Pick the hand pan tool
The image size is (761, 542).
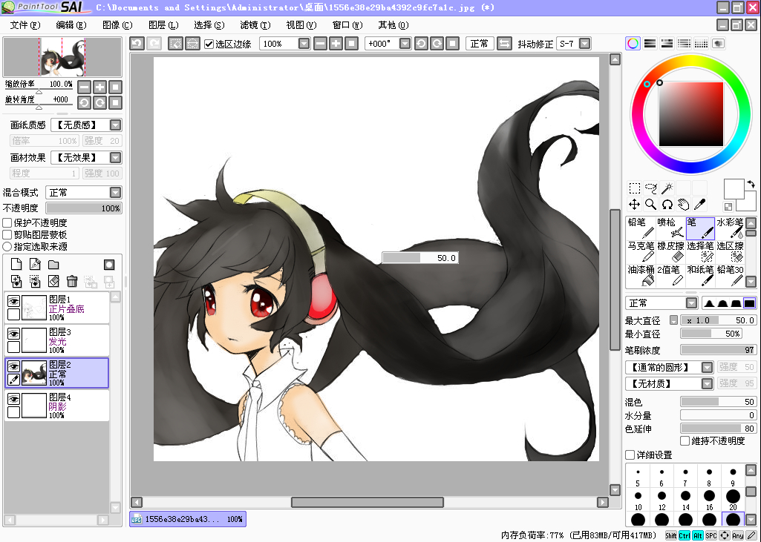pyautogui.click(x=683, y=205)
